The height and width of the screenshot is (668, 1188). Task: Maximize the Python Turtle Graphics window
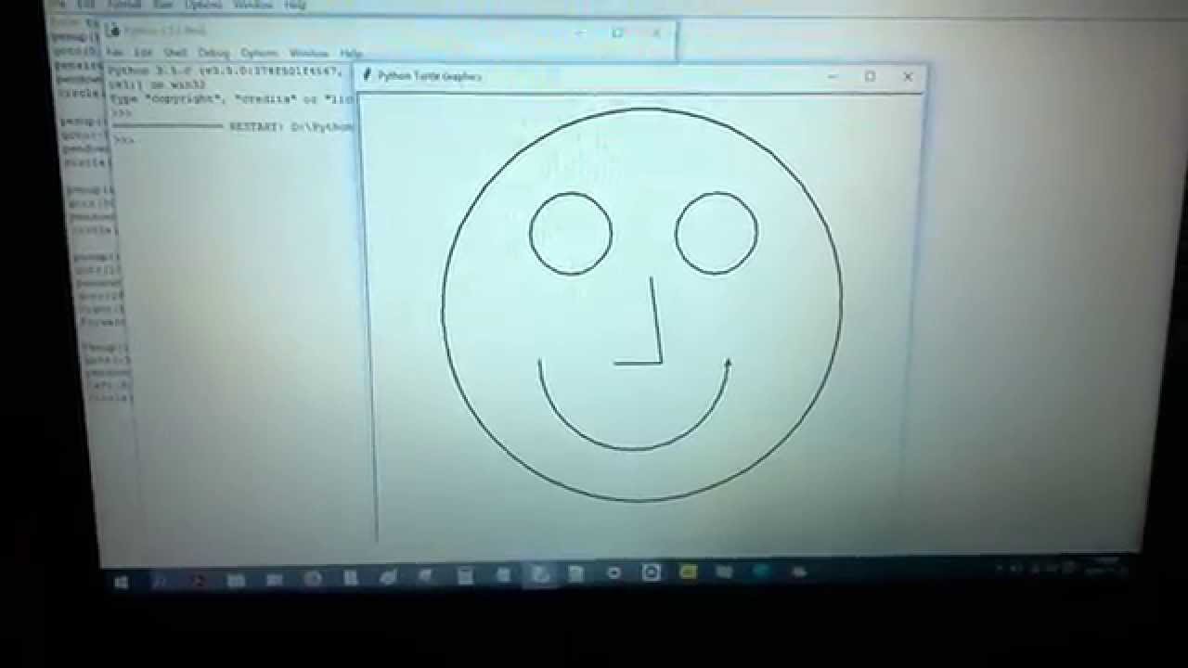[870, 77]
